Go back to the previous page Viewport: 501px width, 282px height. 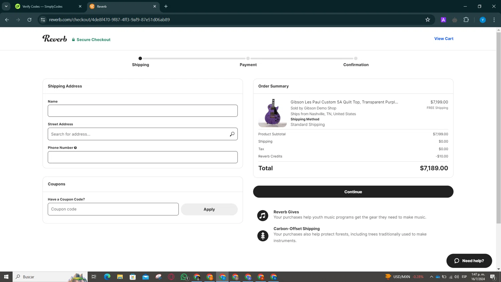(7, 20)
